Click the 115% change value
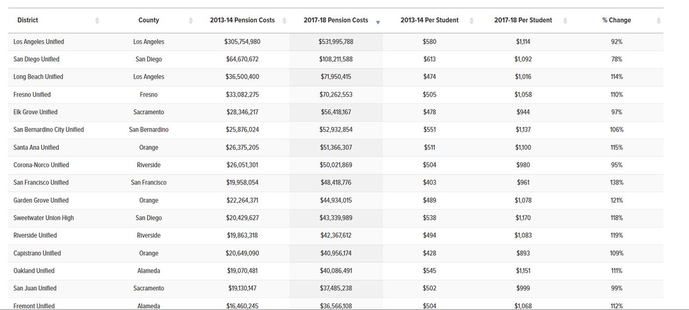689x310 pixels. point(617,148)
